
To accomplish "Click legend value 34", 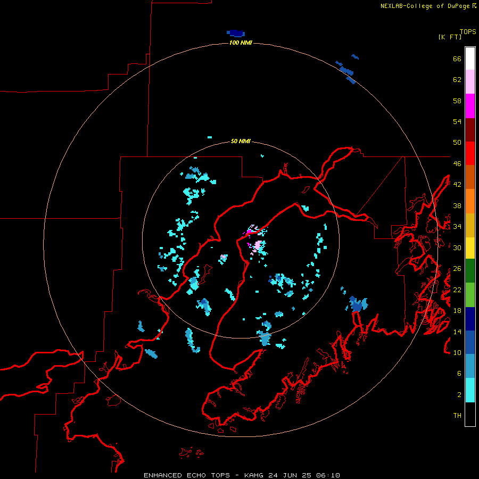I will point(457,226).
